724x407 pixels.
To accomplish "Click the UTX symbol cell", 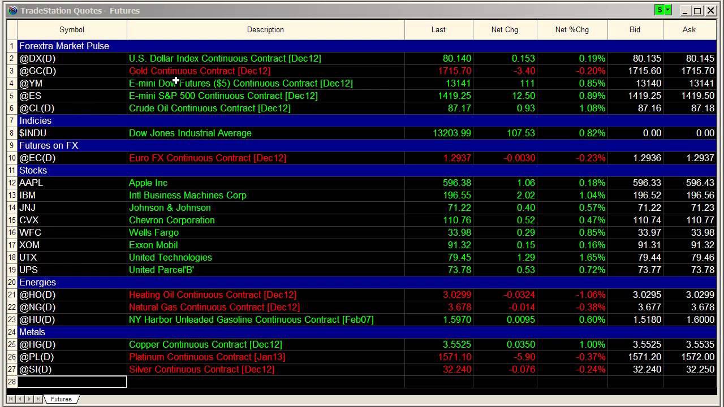I will pyautogui.click(x=72, y=257).
